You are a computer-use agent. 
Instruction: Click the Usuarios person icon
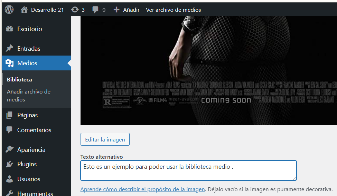click(x=10, y=179)
